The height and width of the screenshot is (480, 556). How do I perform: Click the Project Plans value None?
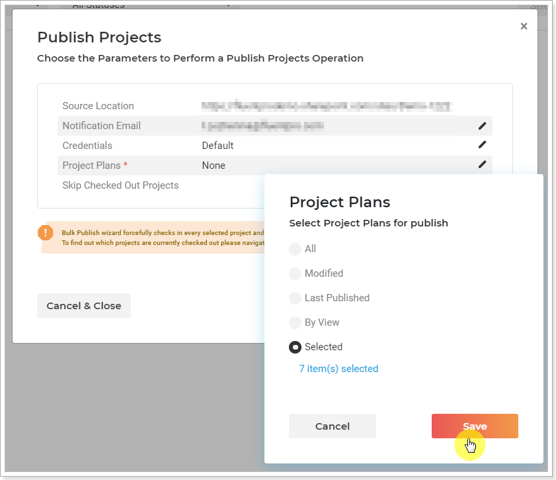(x=214, y=166)
